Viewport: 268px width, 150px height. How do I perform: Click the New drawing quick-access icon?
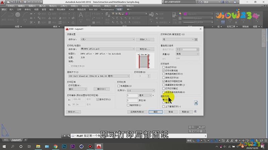(x=8, y=2)
